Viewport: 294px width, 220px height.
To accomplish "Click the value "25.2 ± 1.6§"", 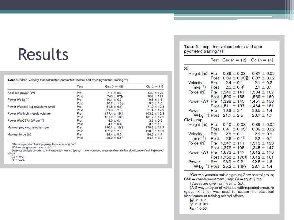I will click(234, 166).
